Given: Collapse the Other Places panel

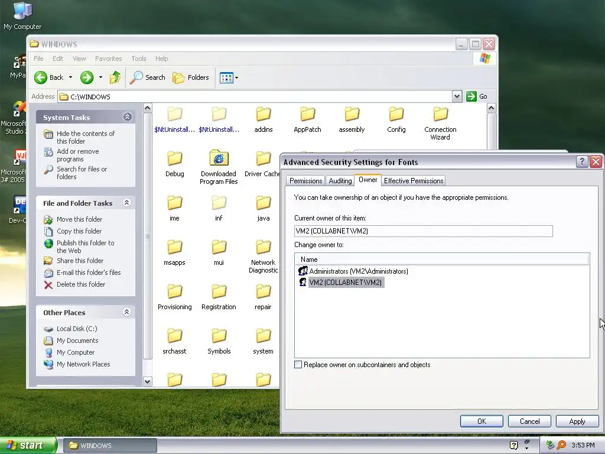Looking at the screenshot, I should click(127, 312).
